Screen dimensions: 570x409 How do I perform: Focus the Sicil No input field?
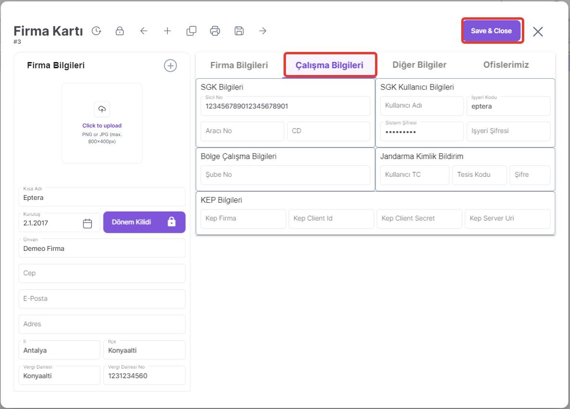coord(285,106)
